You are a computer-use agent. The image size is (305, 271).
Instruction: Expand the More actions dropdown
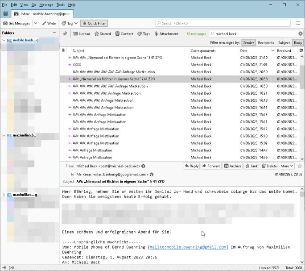286,166
